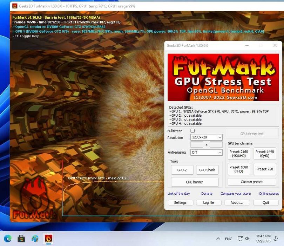284x246 pixels.
Task: Open Microsoft Store from the taskbar
Action: [x=21, y=238]
